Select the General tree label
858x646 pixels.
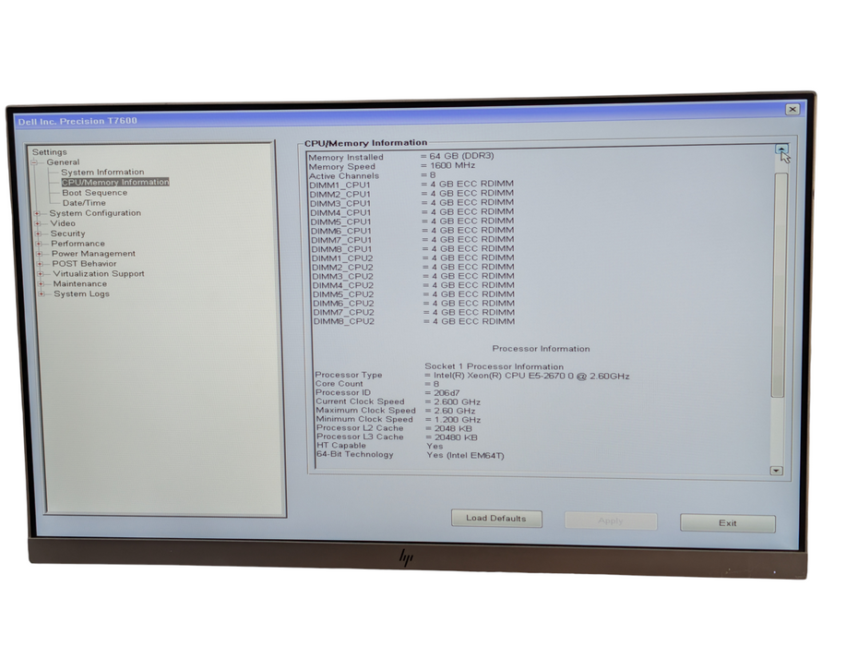(63, 162)
